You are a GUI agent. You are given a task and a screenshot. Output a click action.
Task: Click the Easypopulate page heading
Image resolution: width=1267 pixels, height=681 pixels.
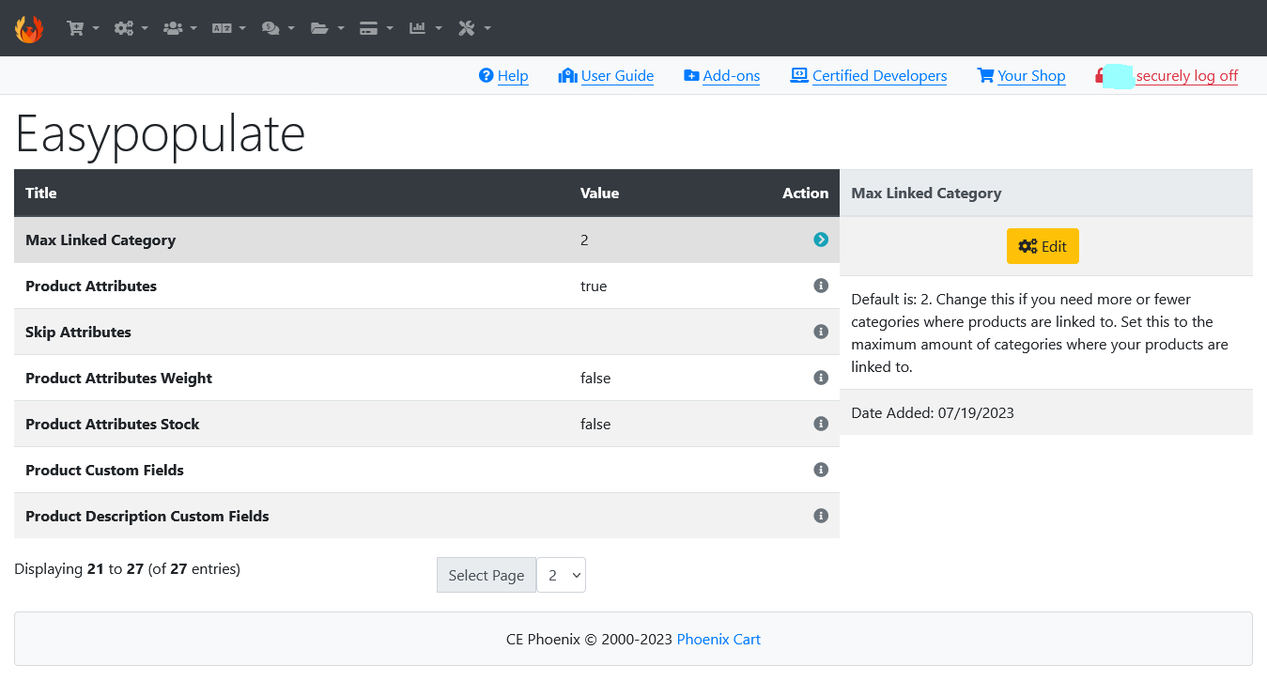click(x=161, y=133)
